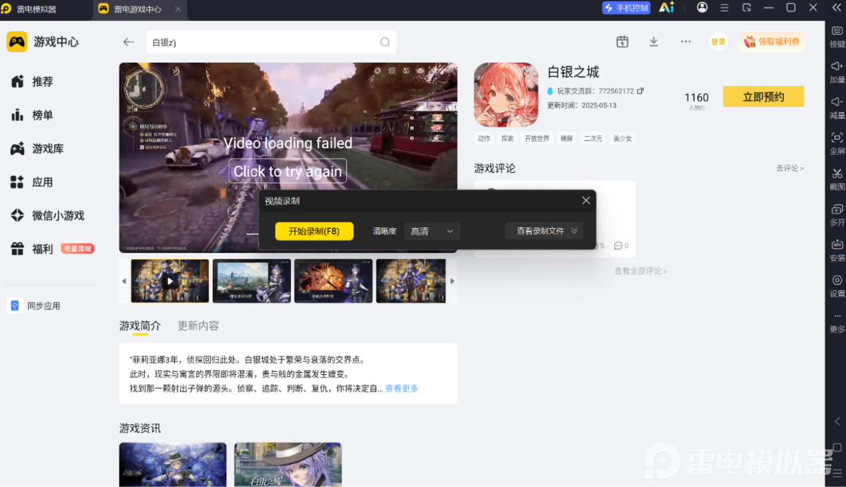Image resolution: width=846 pixels, height=487 pixels.
Task: Click the gallery left arrow
Action: [123, 281]
